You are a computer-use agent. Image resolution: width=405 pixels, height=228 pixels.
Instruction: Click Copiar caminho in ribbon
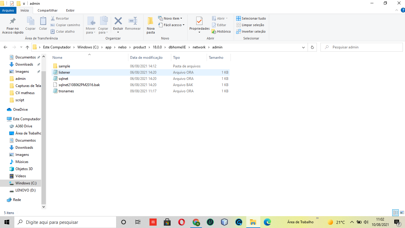coord(65,25)
